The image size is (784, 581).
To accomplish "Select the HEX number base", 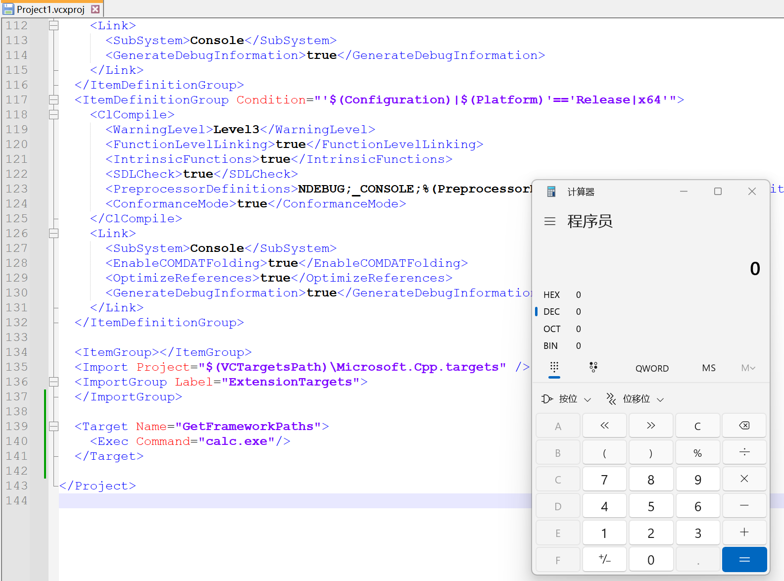I will click(551, 295).
